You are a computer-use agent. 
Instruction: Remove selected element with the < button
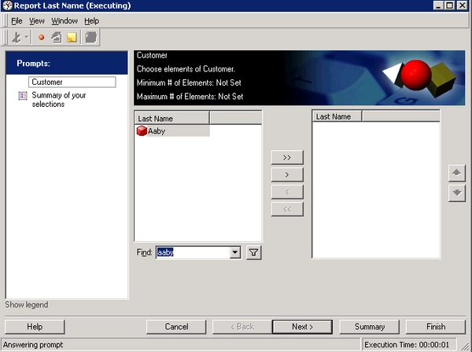287,192
